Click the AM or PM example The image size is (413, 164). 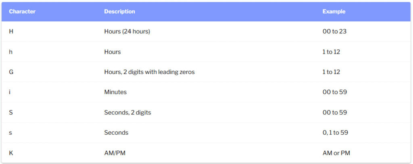(336, 153)
